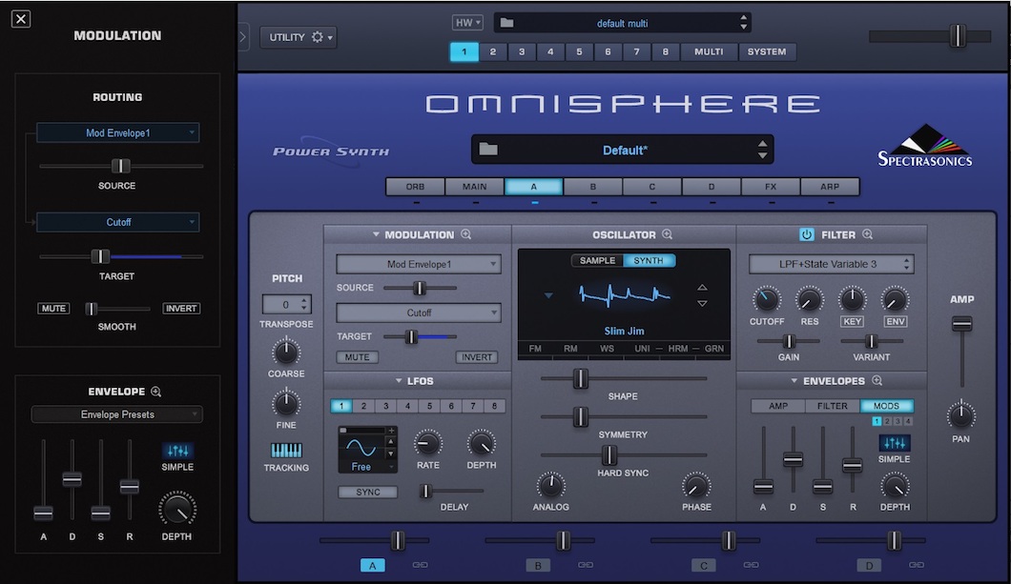Image resolution: width=1011 pixels, height=584 pixels.
Task: Select the MULTI page
Action: click(709, 51)
